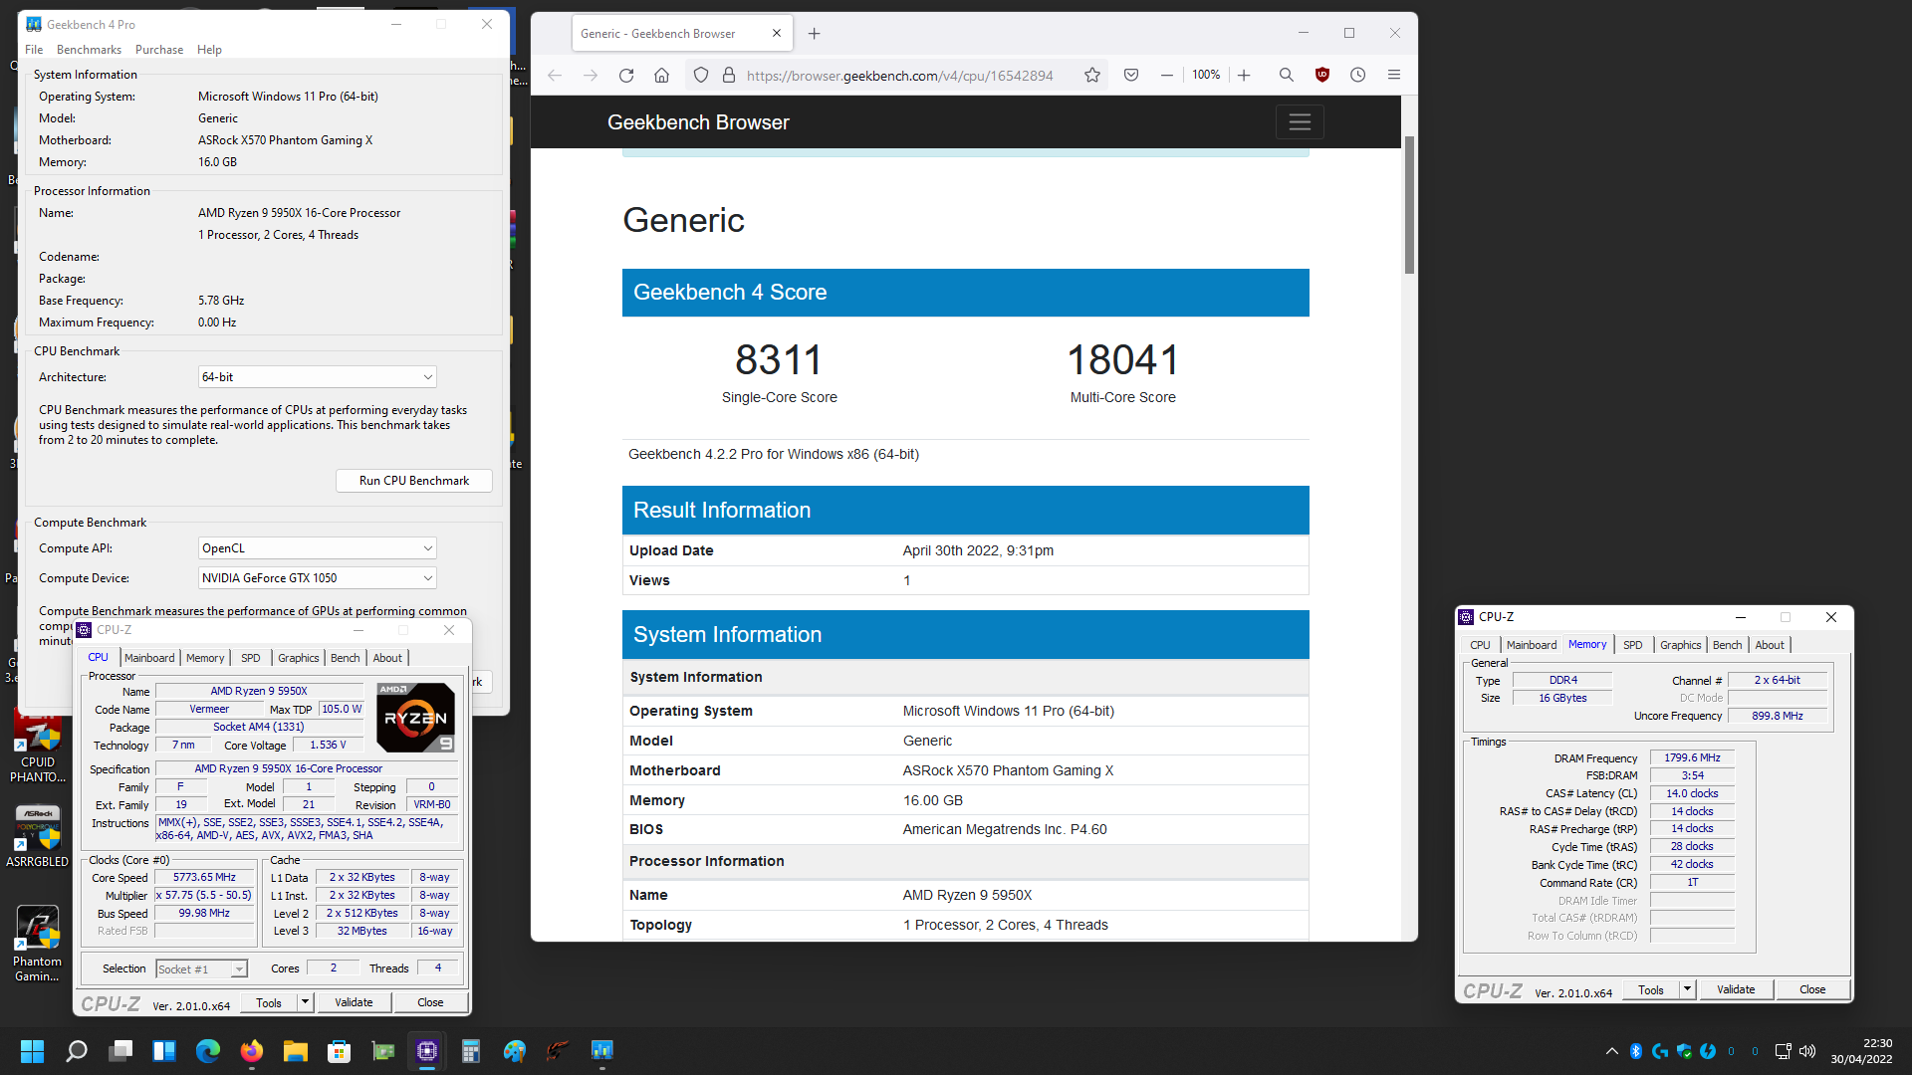
Task: Click the Geekbench Browser header link
Action: click(698, 122)
